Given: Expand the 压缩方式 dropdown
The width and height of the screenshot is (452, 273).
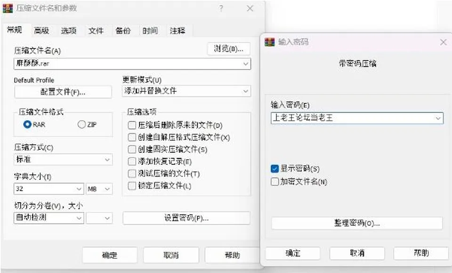Looking at the screenshot, I should tap(107, 160).
